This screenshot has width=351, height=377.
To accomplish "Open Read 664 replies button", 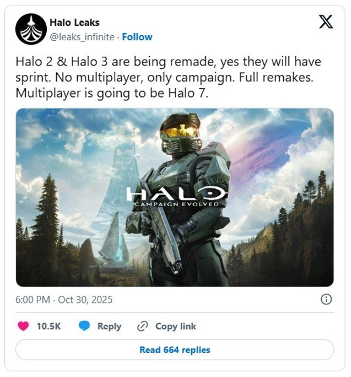I will tap(175, 350).
